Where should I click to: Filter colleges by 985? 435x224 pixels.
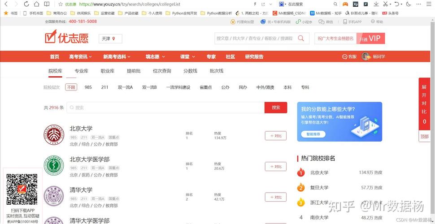coord(88,87)
